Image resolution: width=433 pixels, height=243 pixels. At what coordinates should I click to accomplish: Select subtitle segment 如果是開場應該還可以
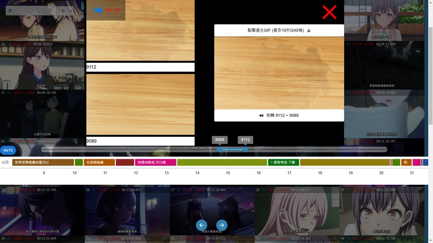[x=43, y=162]
